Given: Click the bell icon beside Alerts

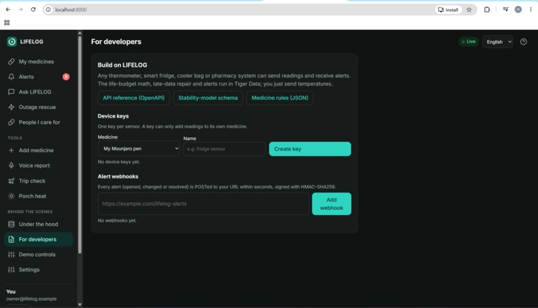Looking at the screenshot, I should tap(11, 77).
